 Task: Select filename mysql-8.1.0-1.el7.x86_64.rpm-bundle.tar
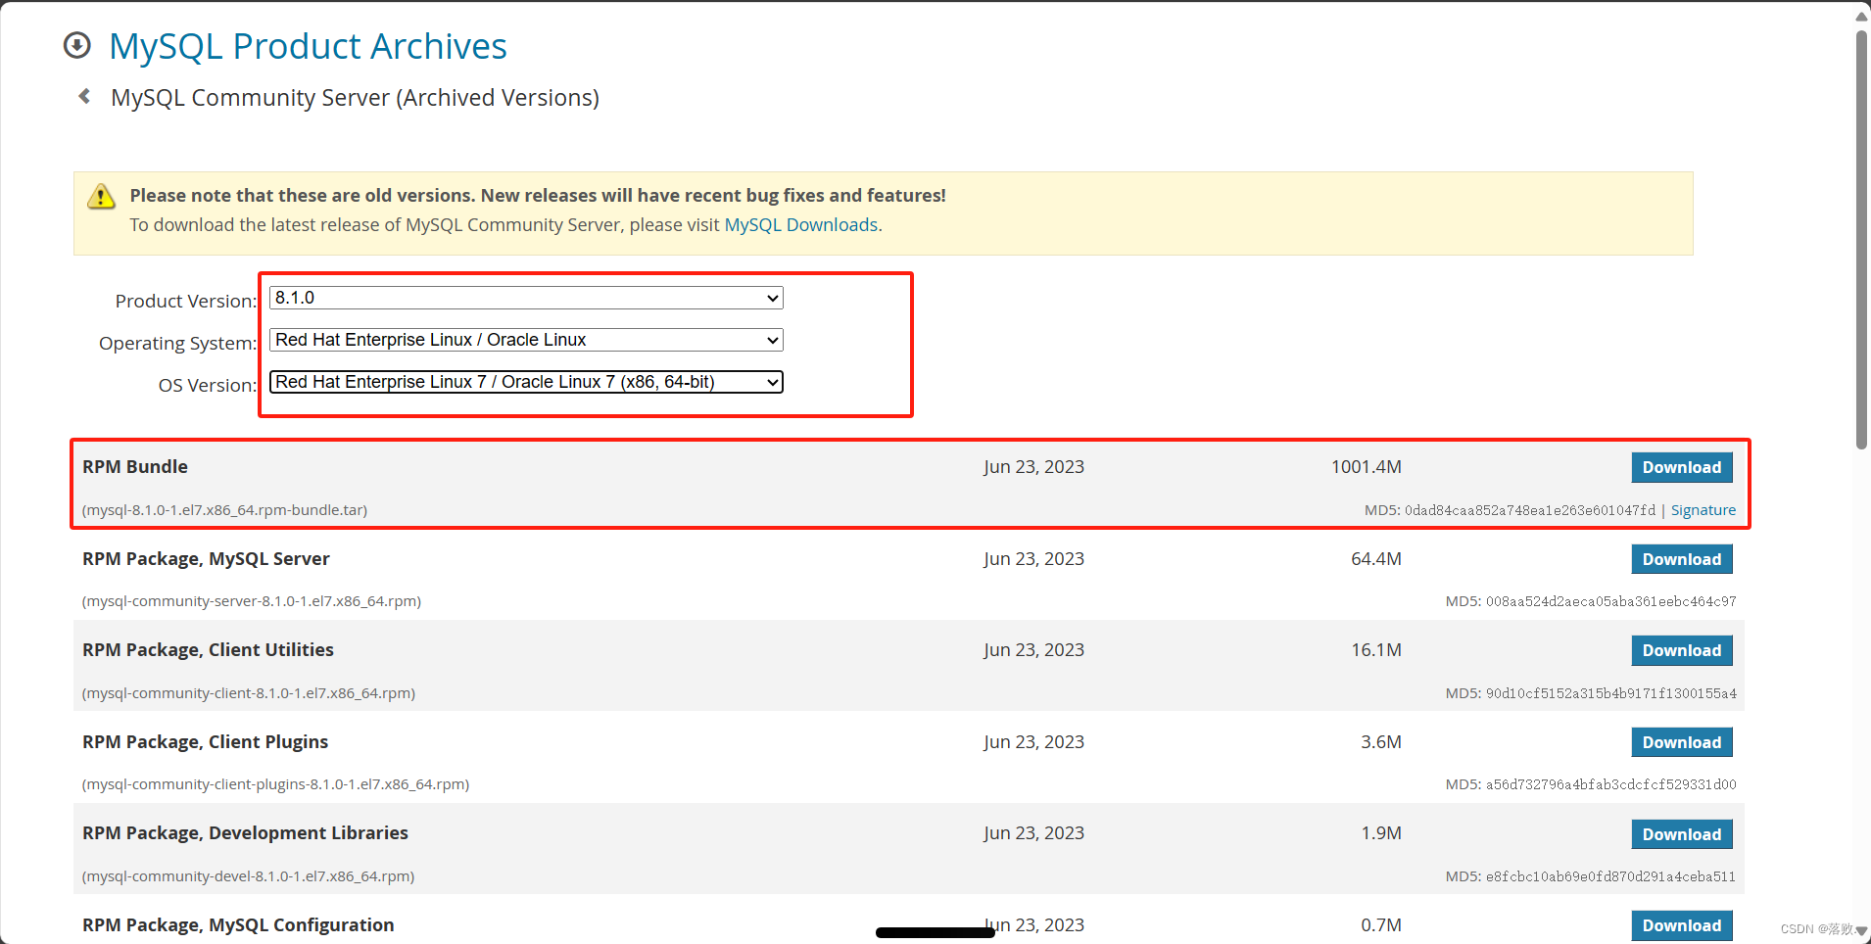click(225, 510)
